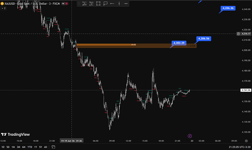Grab the favorites toolbar drag handle

pos(79,4)
